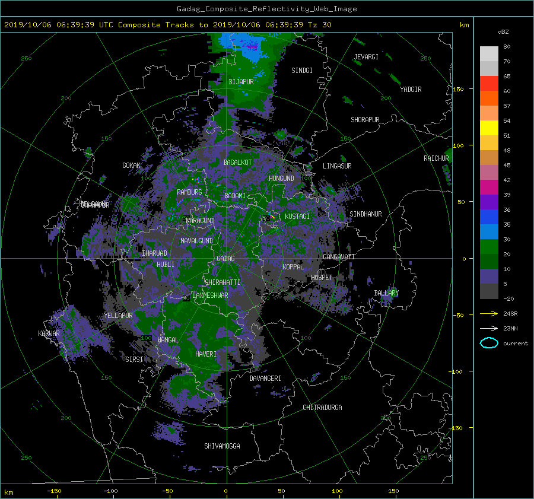Click the HUNGUND city label
The width and height of the screenshot is (534, 499).
point(281,178)
